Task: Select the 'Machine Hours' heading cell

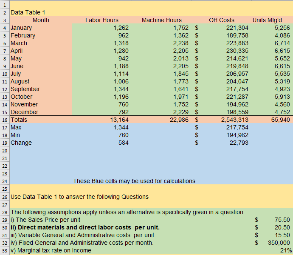Action: [162, 20]
